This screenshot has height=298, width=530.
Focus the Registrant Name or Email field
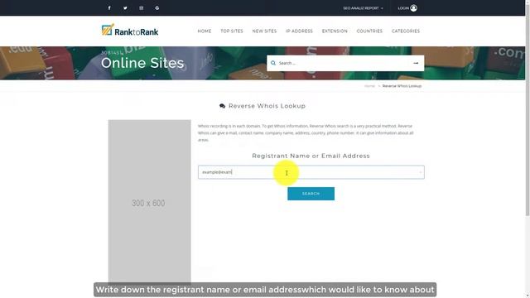[x=311, y=172]
